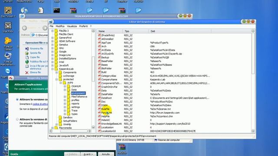Select the (Predefinito) default value

point(108,36)
